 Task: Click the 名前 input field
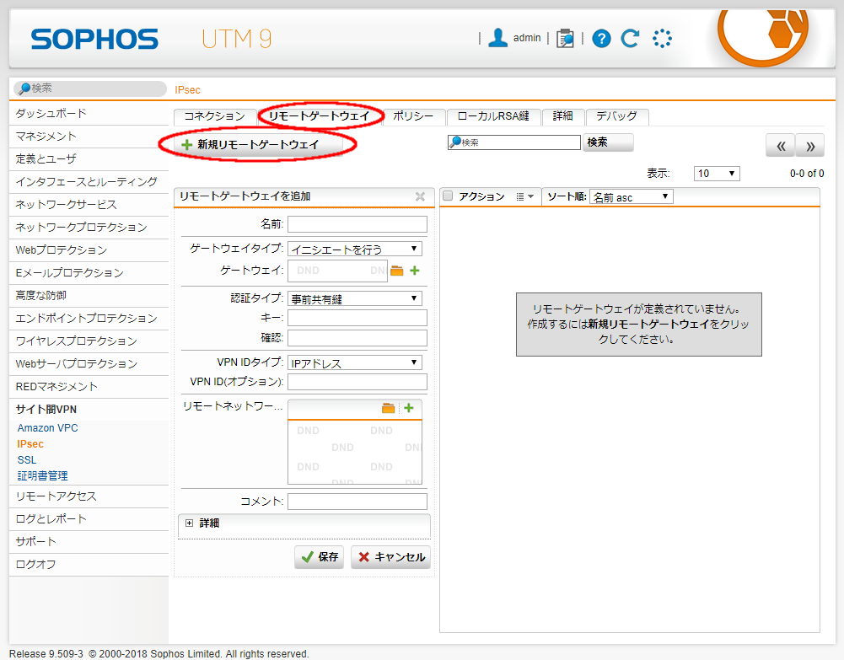357,224
